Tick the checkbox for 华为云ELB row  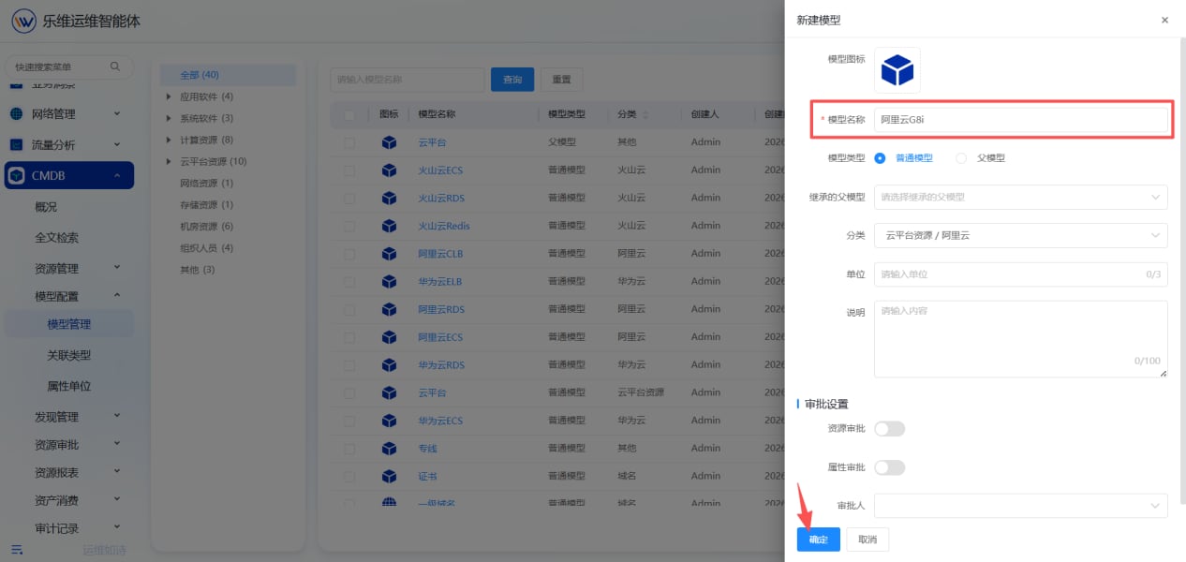point(349,281)
